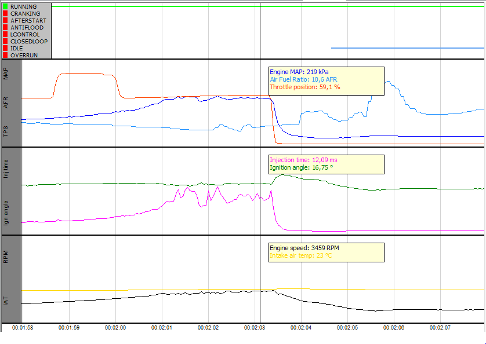Click the 00:02:00 time axis label
Viewport: 486px width, 344px height.
[x=115, y=327]
